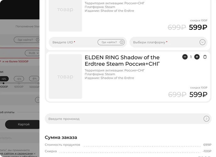The image size is (216, 157).
Task: Click the 6000₽ point on amount slider
Action: click(x=19, y=83)
